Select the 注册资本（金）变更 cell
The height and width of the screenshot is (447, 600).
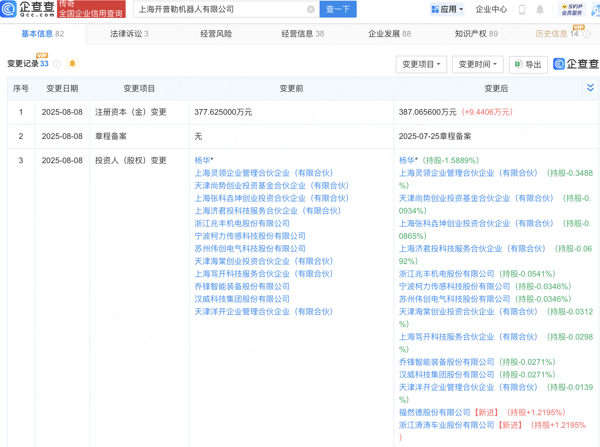[x=139, y=112]
